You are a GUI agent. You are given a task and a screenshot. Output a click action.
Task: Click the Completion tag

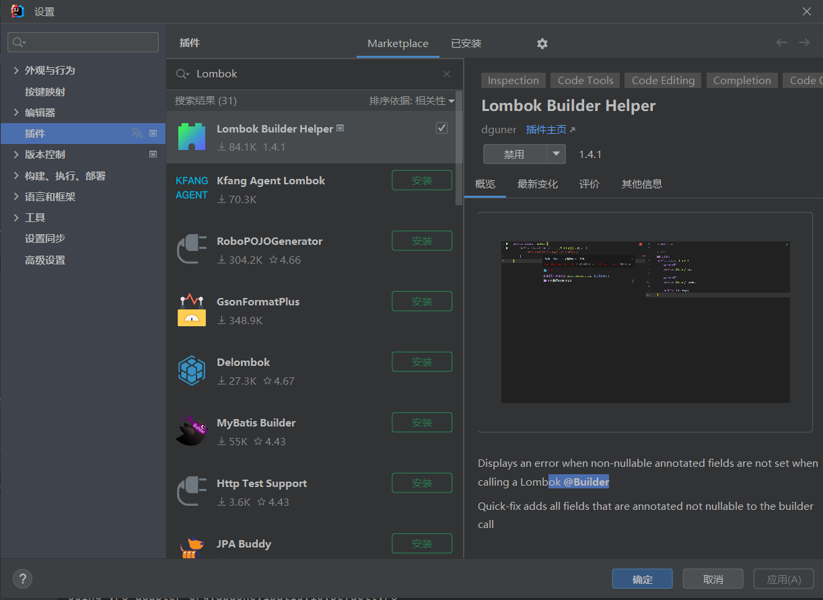[x=742, y=81]
